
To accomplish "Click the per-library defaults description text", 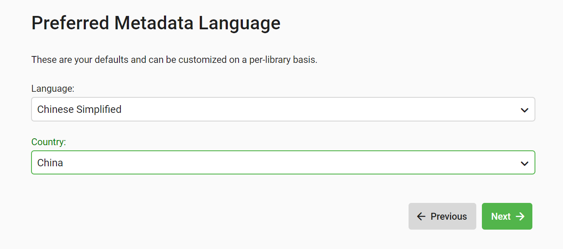I will coord(174,59).
